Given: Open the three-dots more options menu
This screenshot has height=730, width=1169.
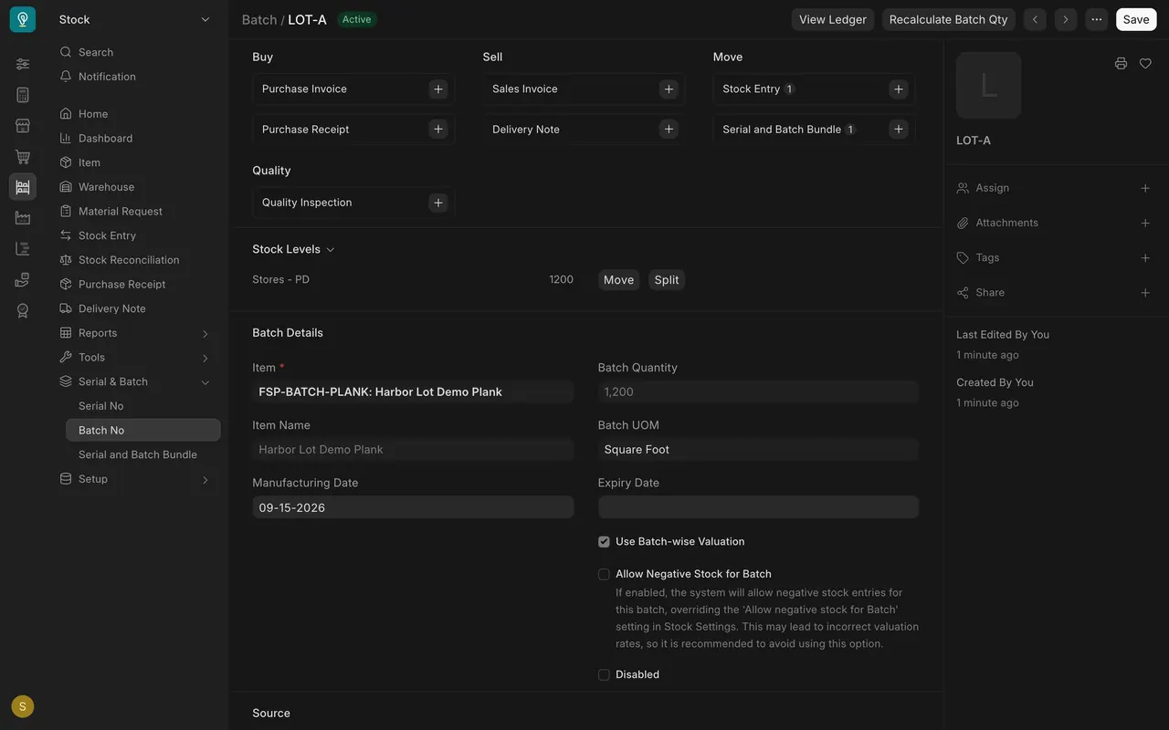Looking at the screenshot, I should 1097,19.
